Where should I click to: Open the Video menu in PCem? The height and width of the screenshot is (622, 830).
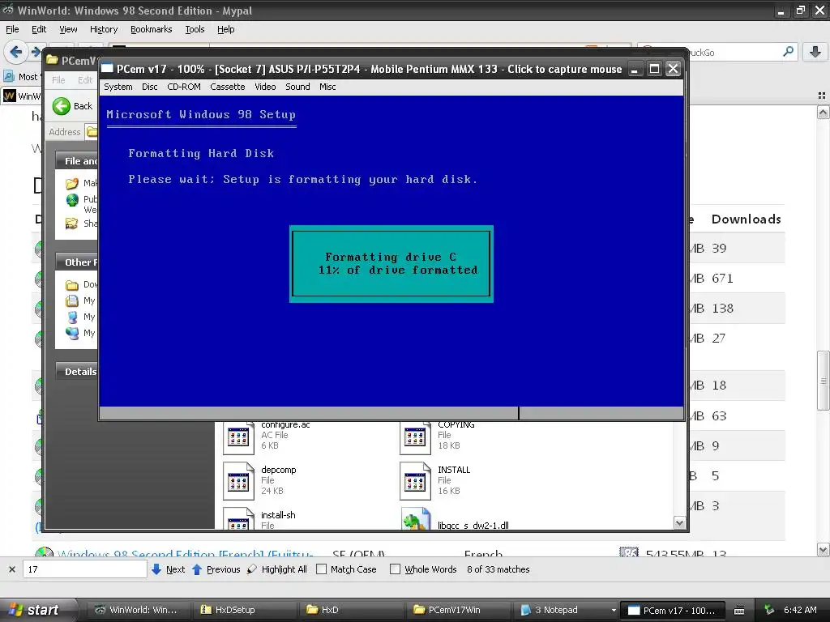coord(265,87)
